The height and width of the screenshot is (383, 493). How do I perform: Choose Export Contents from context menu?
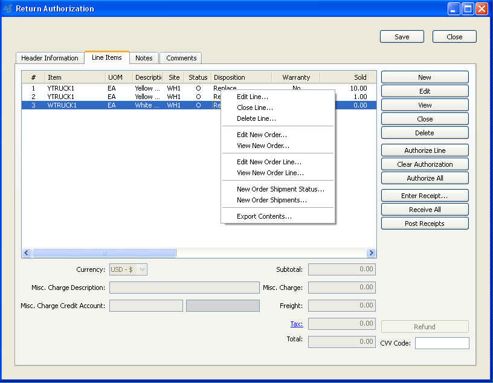tap(264, 216)
